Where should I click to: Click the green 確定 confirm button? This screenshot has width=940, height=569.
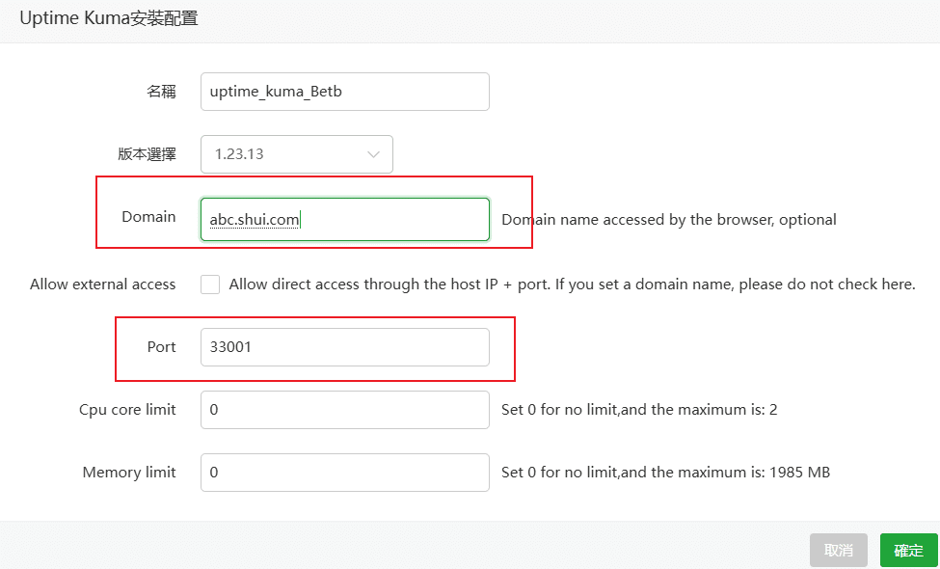(907, 550)
